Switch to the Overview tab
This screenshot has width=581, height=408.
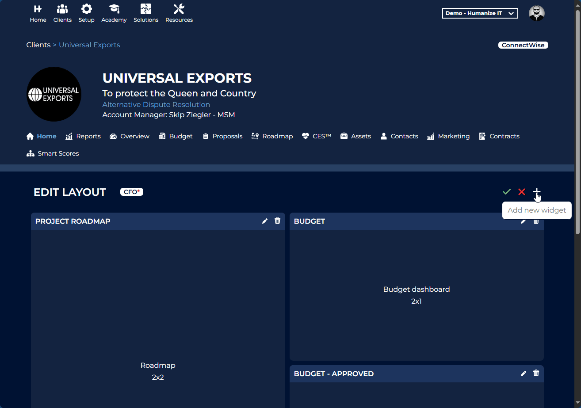[130, 136]
